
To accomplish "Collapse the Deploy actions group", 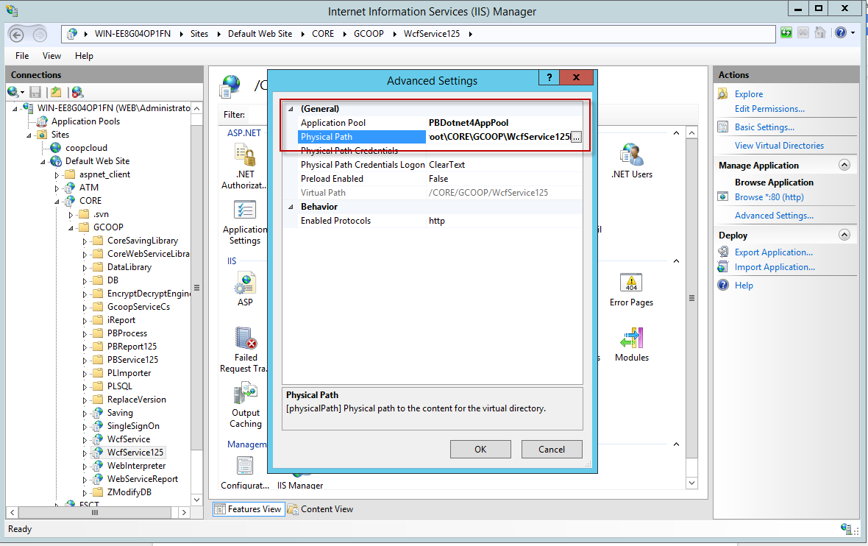I will [x=844, y=235].
